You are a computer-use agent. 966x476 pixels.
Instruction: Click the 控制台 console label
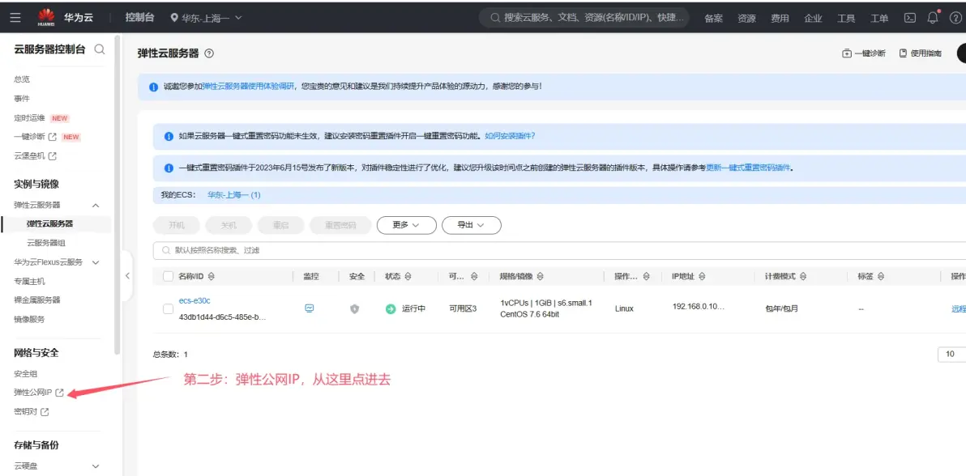[x=140, y=18]
